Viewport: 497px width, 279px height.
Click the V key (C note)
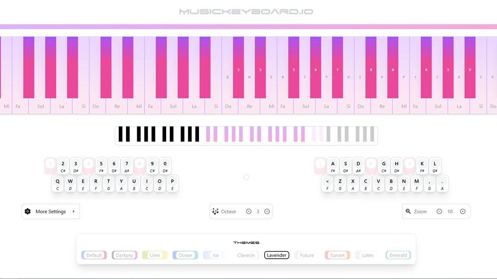tap(379, 184)
